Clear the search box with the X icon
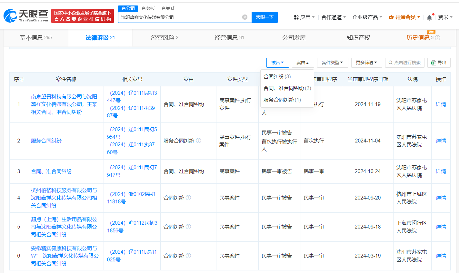 point(245,17)
